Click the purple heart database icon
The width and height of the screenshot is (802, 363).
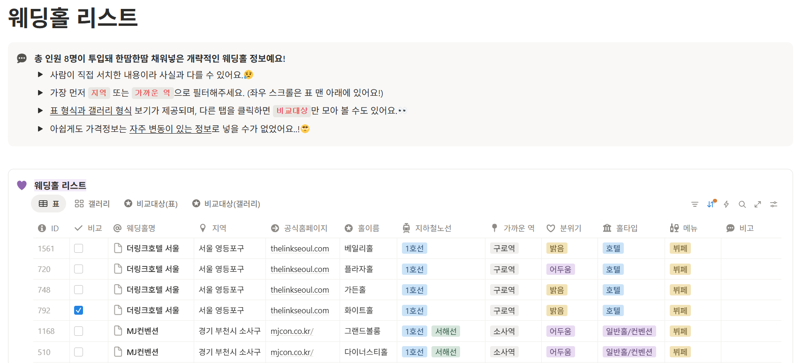click(22, 185)
